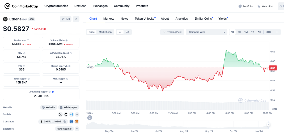Click the blue shield wallet icon
Screen dimensions: 284x133
coord(71,122)
